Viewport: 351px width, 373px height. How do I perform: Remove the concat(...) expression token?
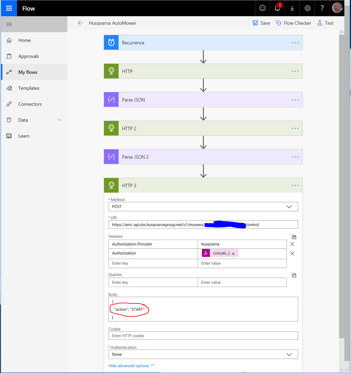tap(233, 254)
